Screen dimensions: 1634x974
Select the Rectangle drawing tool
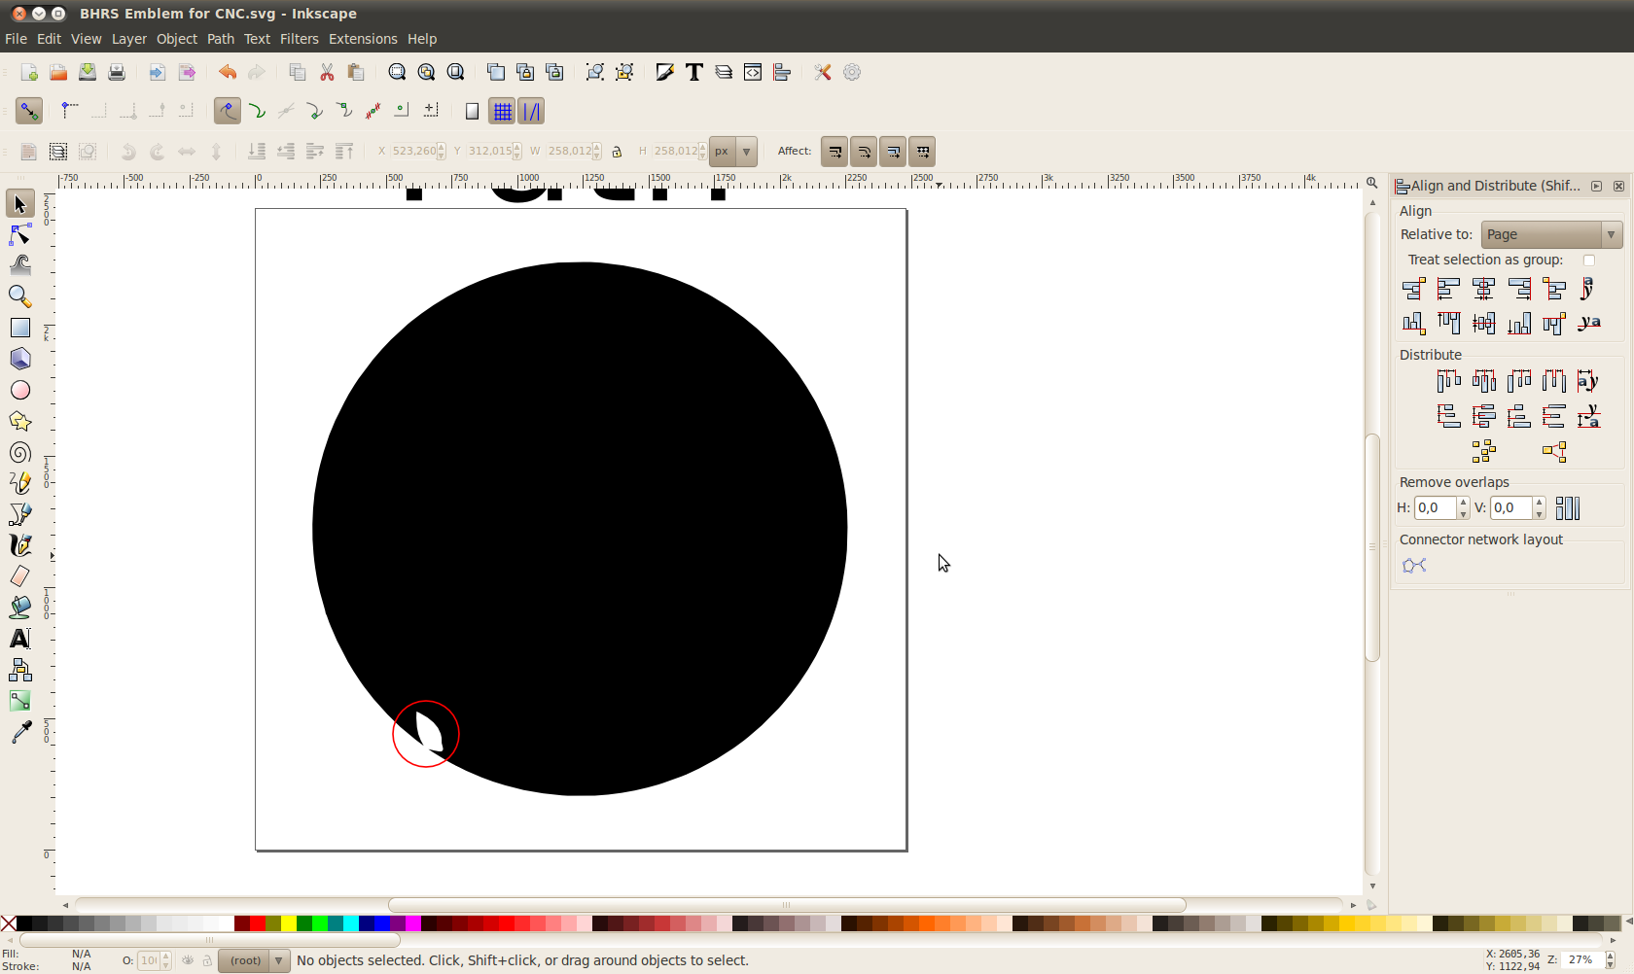(20, 328)
